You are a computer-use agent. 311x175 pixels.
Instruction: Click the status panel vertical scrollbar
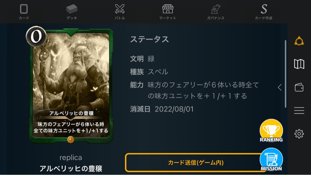click(285, 74)
